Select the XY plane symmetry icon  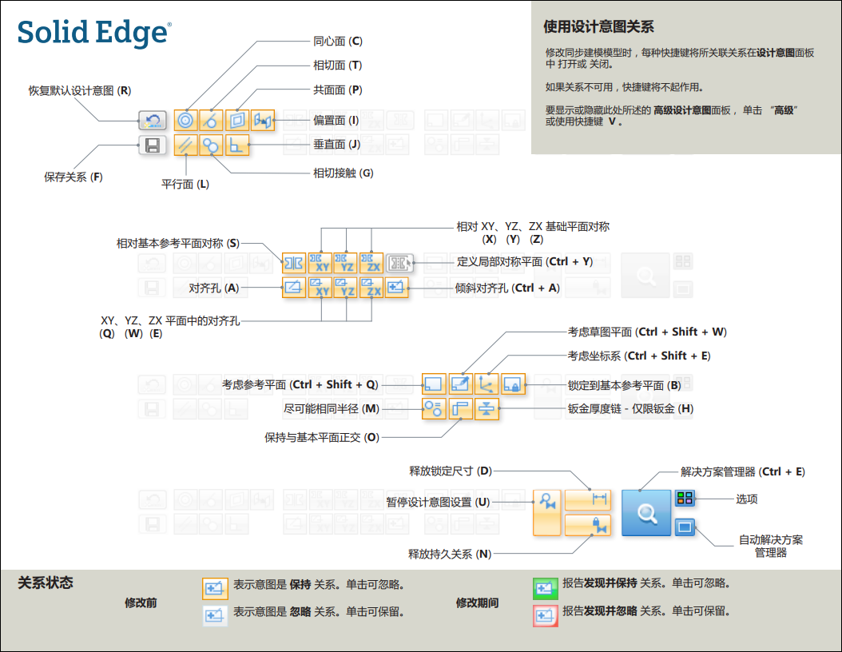(320, 263)
